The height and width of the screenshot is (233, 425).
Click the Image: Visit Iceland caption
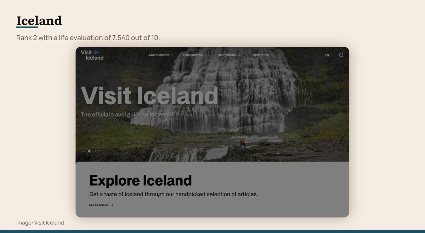[40, 223]
